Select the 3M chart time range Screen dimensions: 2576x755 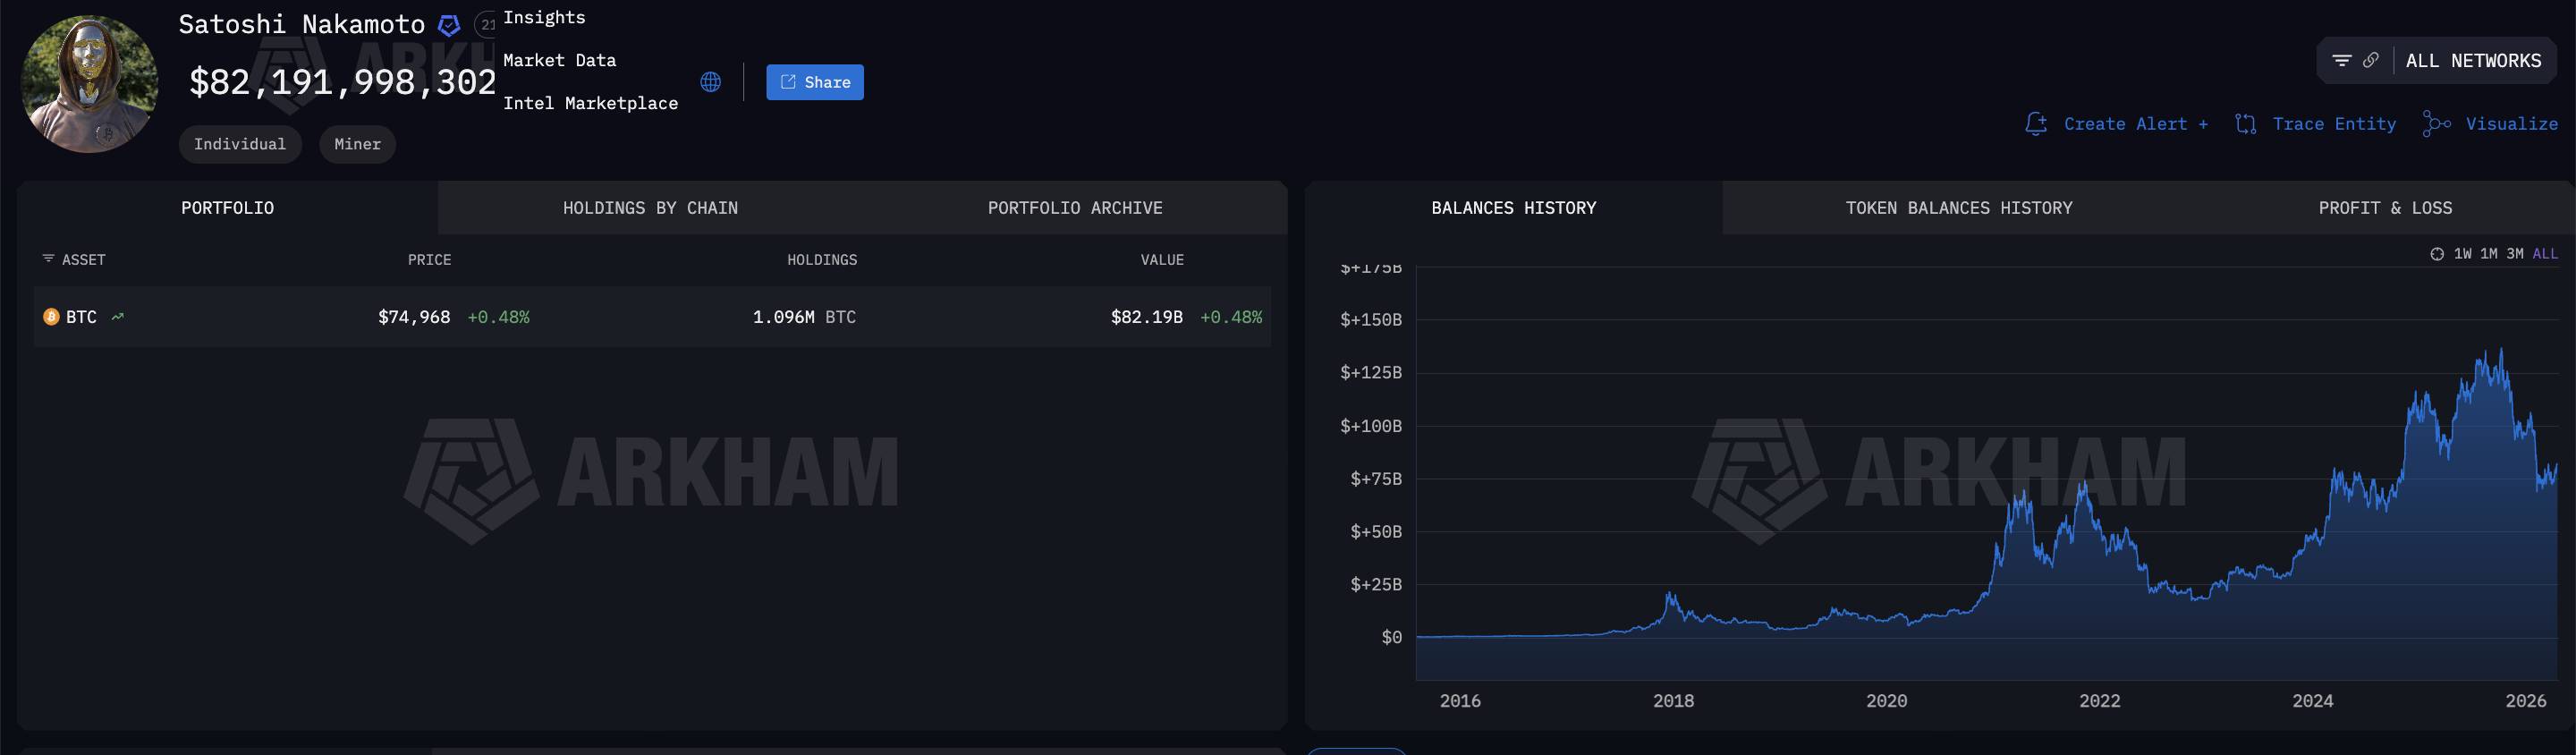2514,254
